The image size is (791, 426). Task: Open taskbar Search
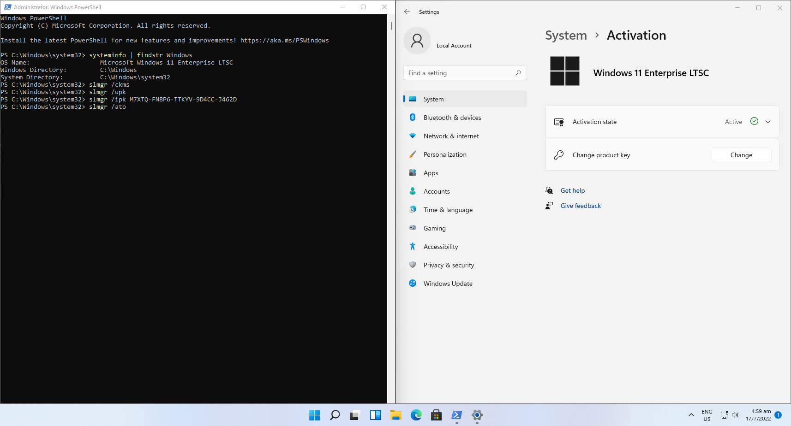point(335,415)
